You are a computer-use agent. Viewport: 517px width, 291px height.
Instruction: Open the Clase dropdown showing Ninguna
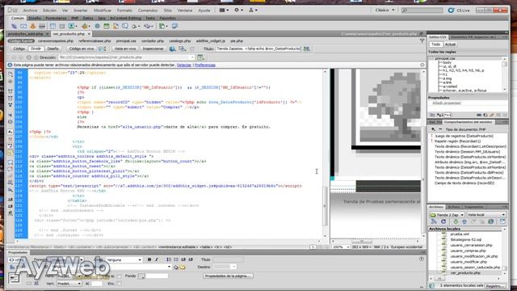coord(124,260)
